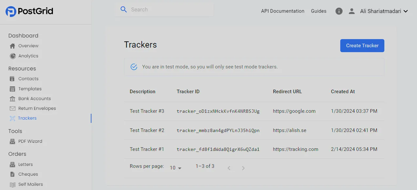
Task: Open the Guides page
Action: [x=318, y=11]
